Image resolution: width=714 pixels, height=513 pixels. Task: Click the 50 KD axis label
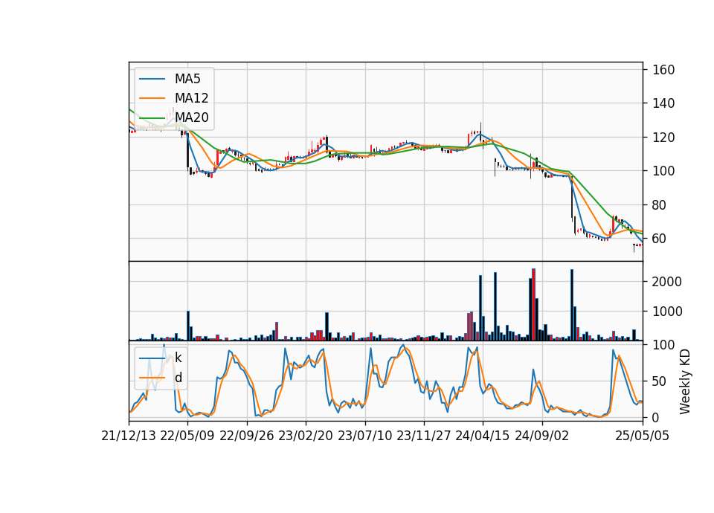(x=660, y=381)
